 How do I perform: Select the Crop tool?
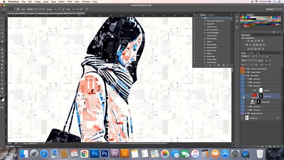[x=2, y=33]
